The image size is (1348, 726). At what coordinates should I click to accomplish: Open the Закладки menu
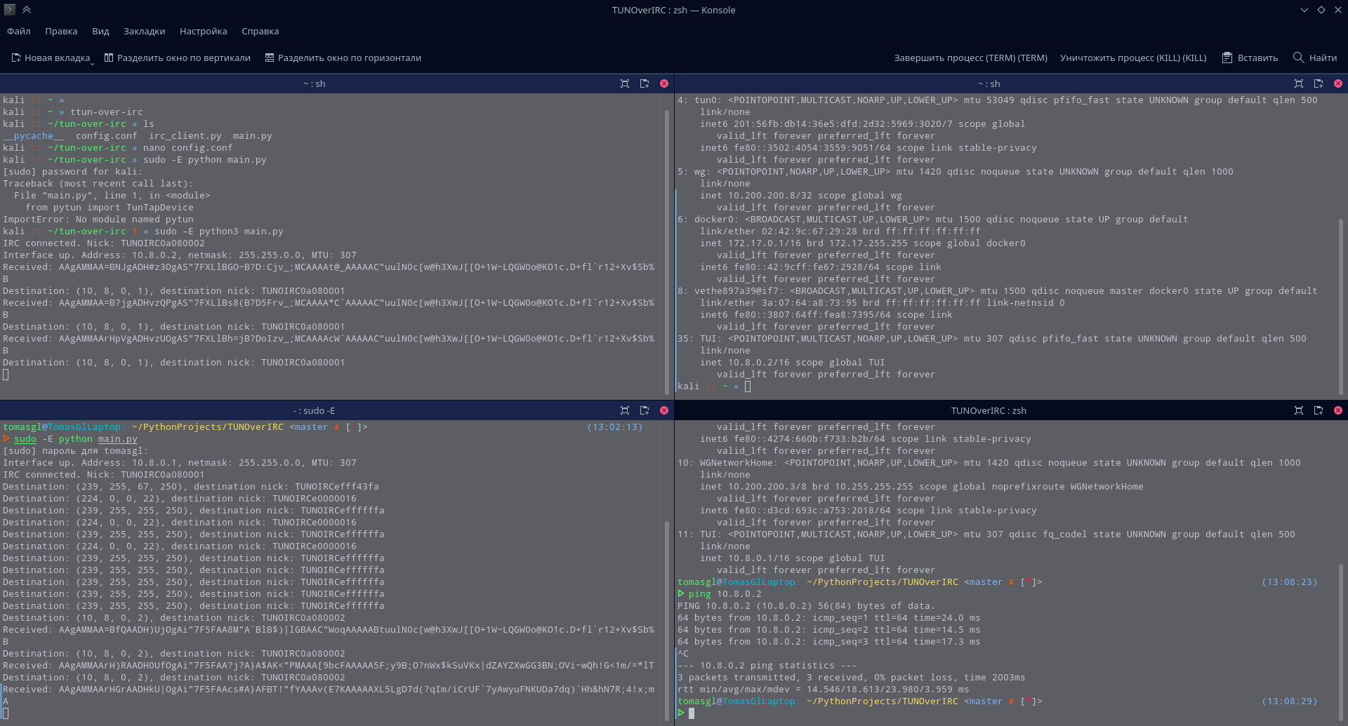pos(144,31)
